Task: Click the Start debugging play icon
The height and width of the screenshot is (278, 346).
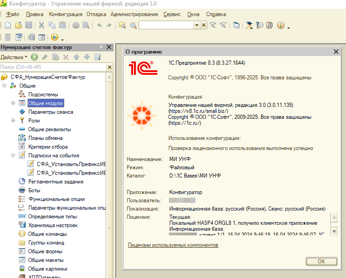Action: tap(55, 37)
